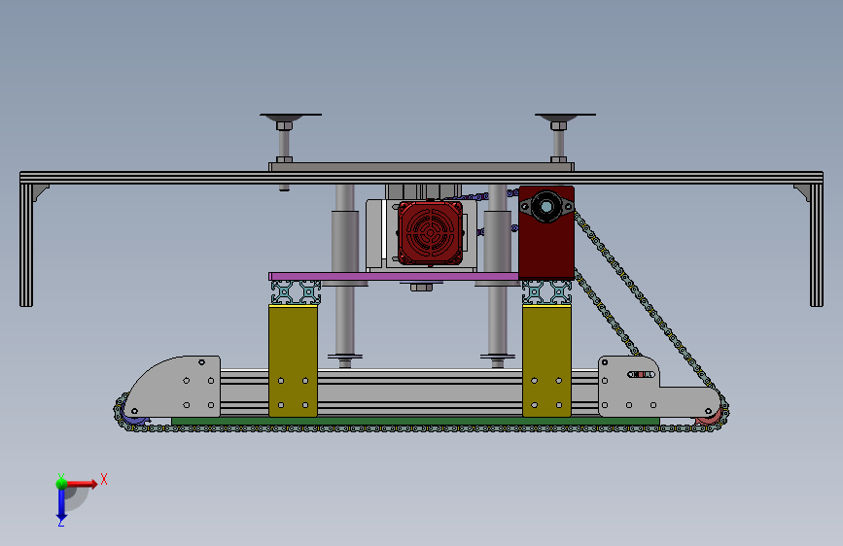The height and width of the screenshot is (546, 843).
Task: Click the "Z" axis label
Action: tap(60, 523)
